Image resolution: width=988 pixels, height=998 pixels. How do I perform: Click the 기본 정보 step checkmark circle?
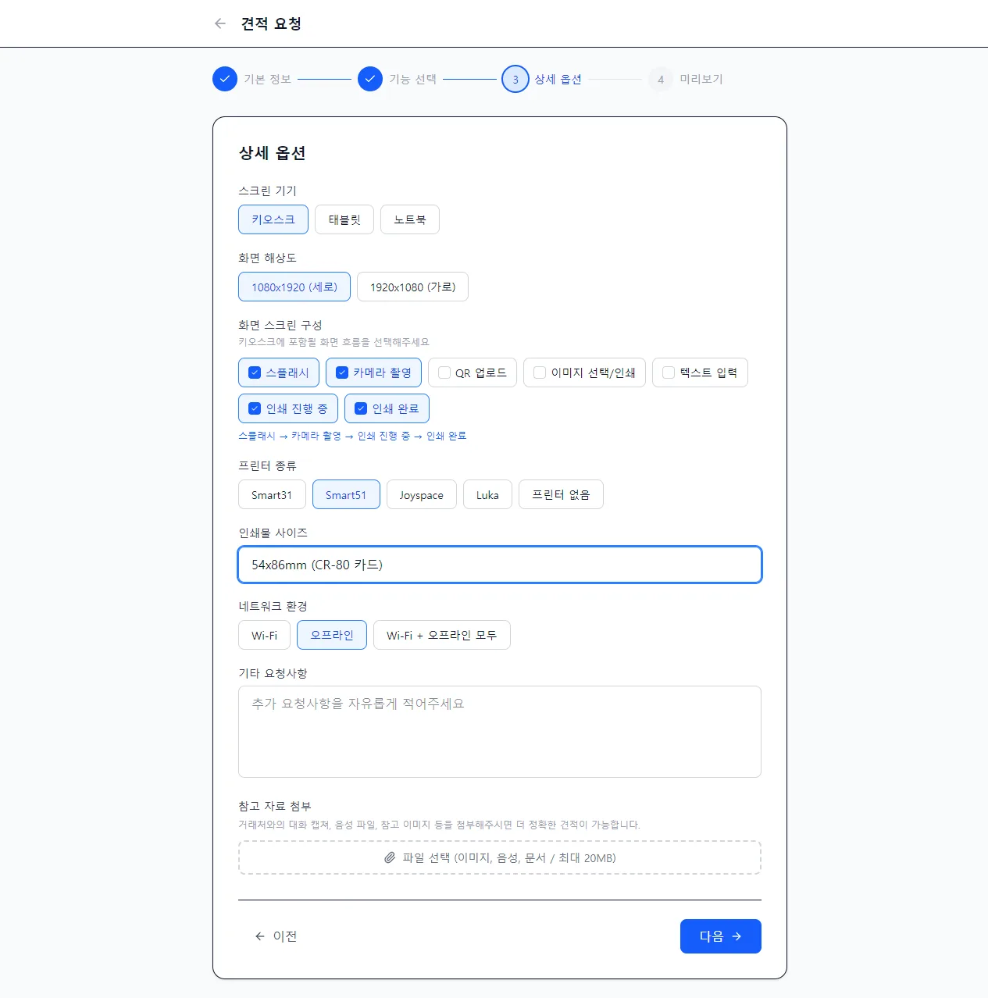click(x=225, y=79)
